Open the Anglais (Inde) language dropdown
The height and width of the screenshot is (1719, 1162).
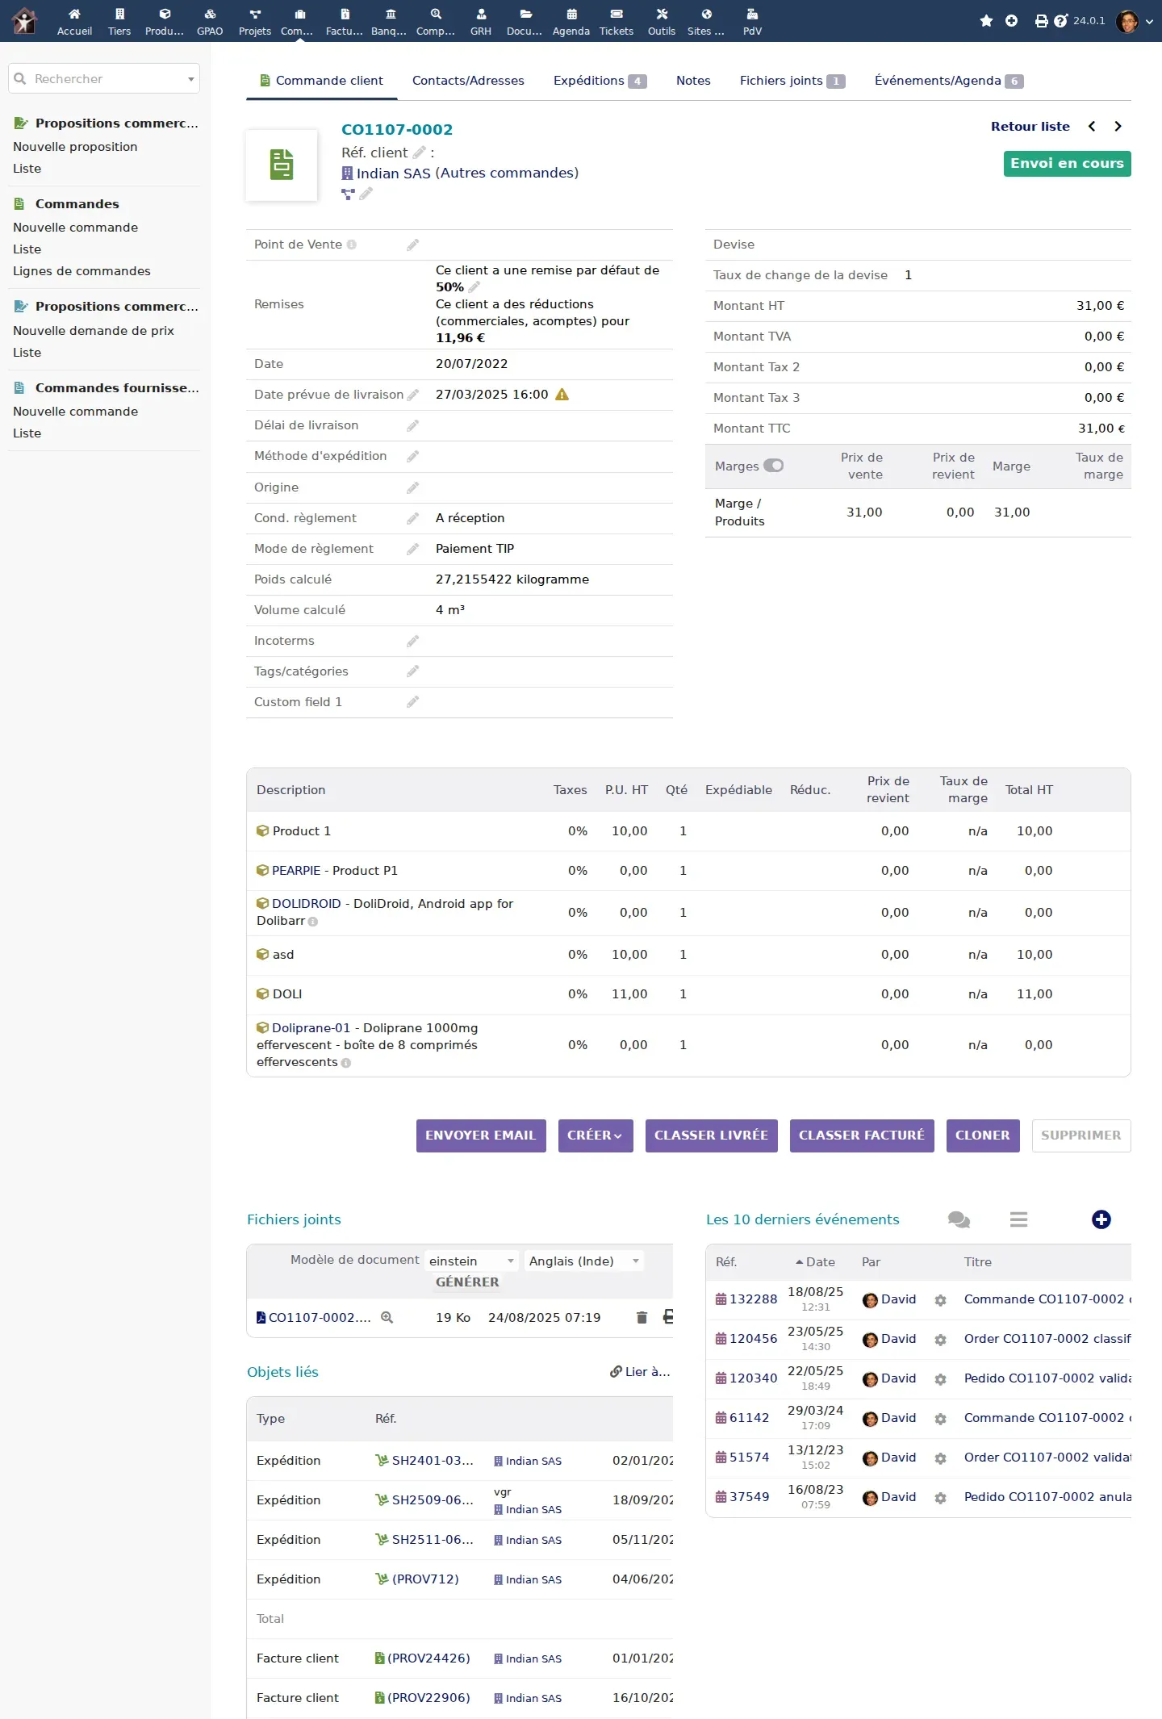(584, 1261)
